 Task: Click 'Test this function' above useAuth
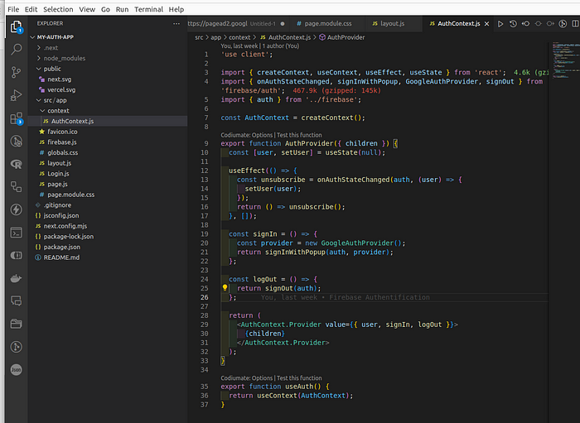click(x=299, y=378)
